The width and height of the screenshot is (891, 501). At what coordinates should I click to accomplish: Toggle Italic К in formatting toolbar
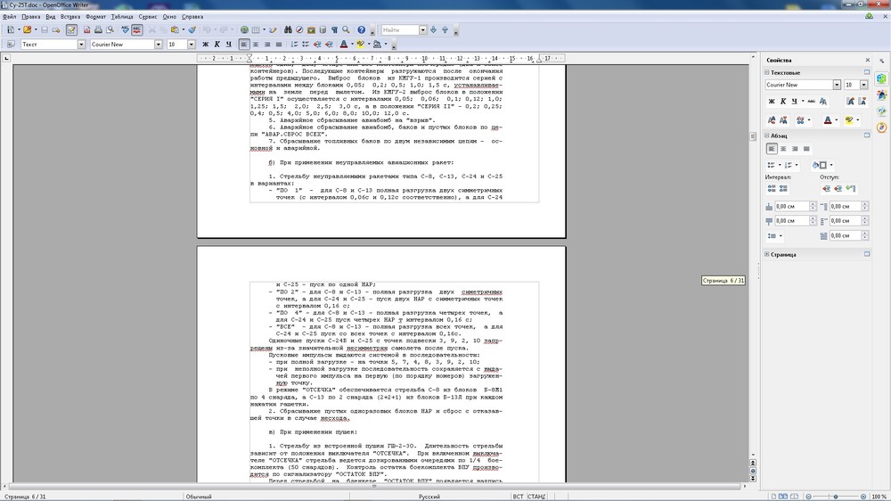pyautogui.click(x=217, y=45)
